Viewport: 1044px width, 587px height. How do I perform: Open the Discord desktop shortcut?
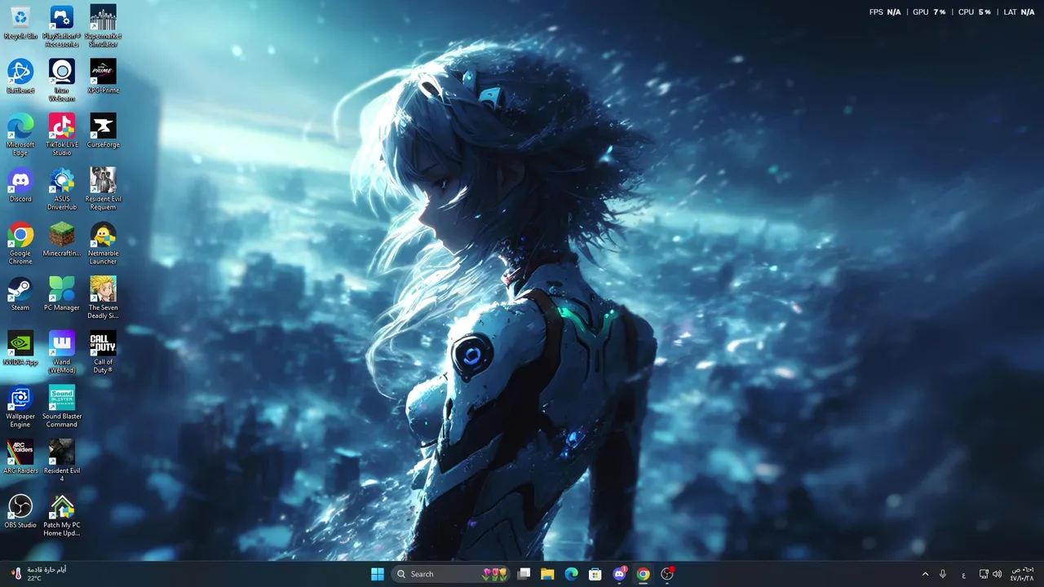click(20, 185)
